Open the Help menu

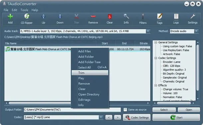35,10
